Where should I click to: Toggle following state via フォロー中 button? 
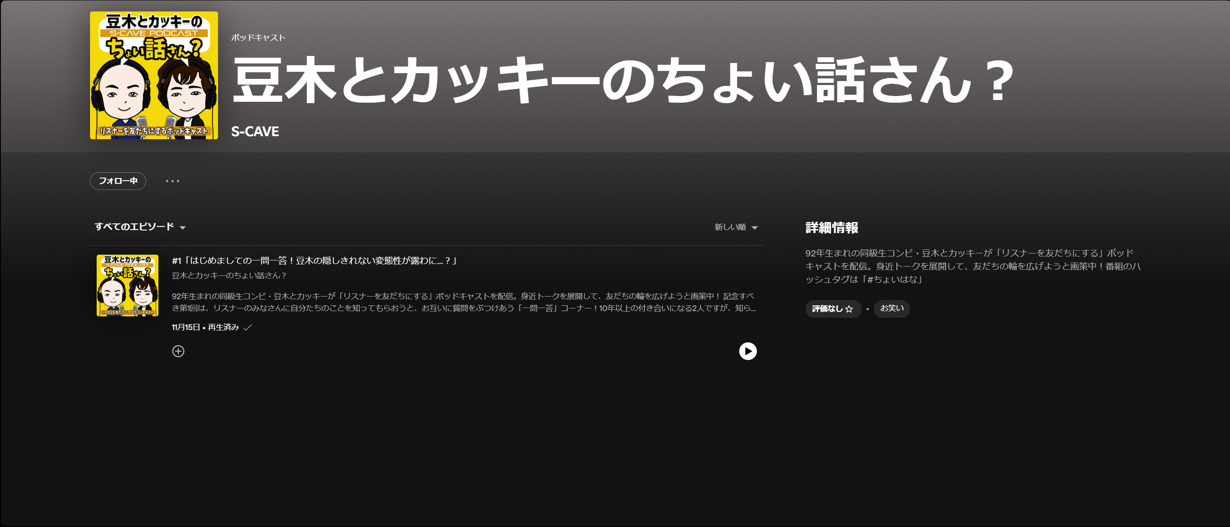pyautogui.click(x=117, y=181)
